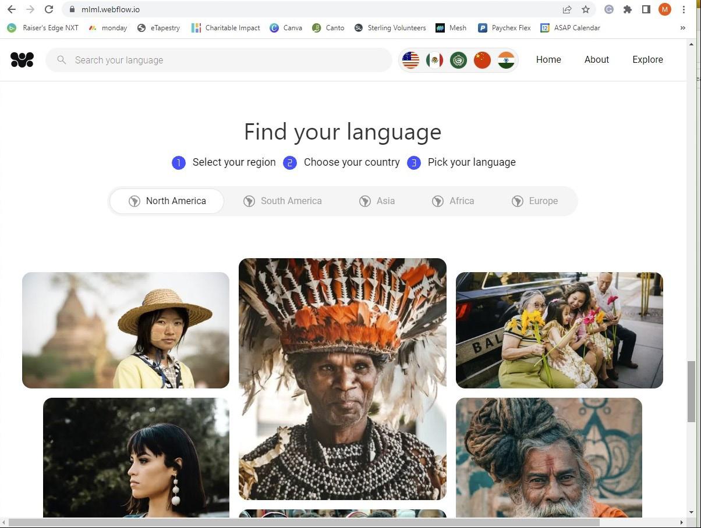Viewport: 701px width, 528px height.
Task: Select the Europe region tab
Action: pyautogui.click(x=534, y=201)
